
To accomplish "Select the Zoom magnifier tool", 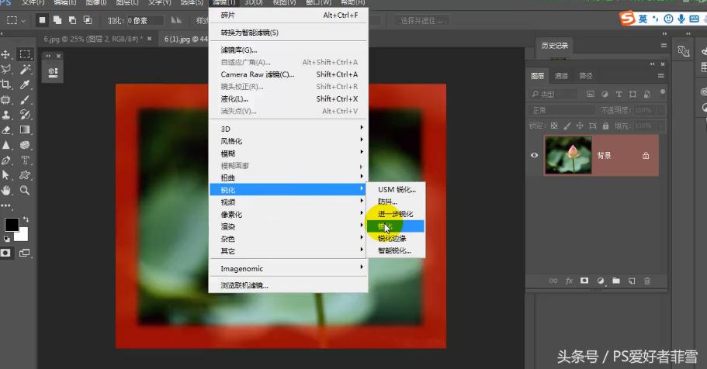I will click(25, 191).
